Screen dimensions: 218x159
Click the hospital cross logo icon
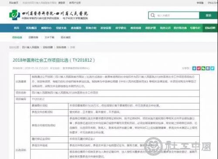pos(14,15)
